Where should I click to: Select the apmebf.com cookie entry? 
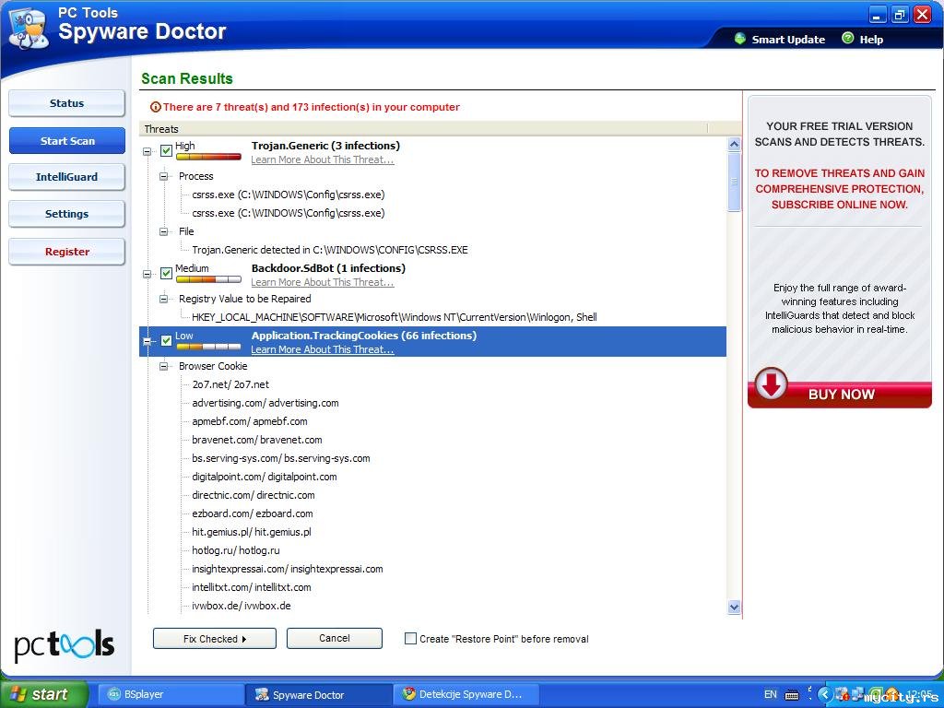pos(250,421)
